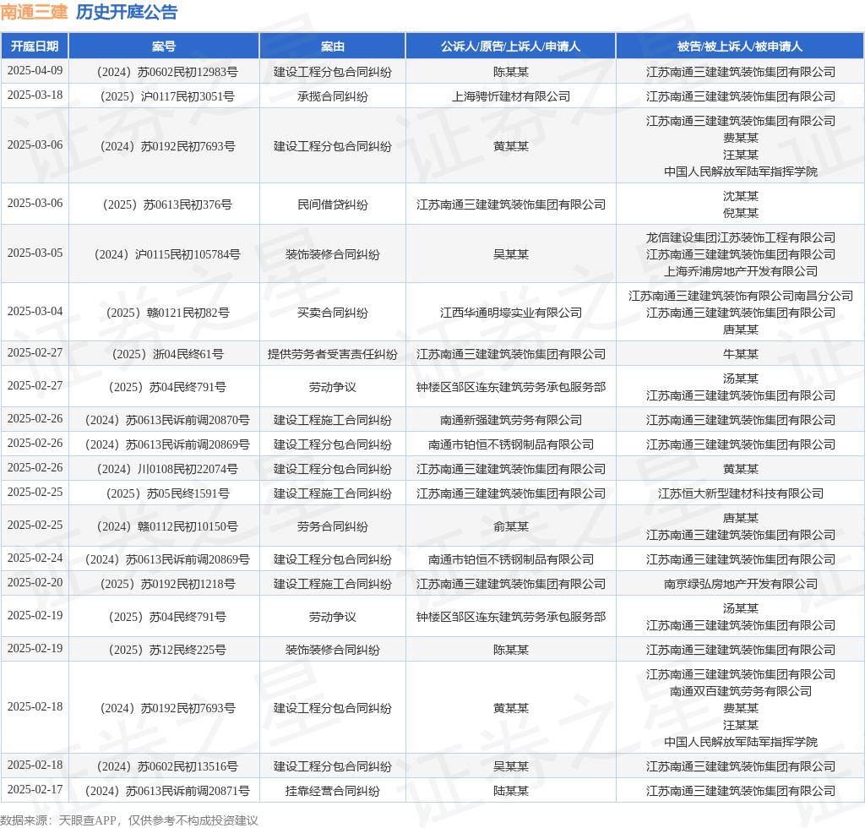Click defendant 龙信建设集团江苏装饰工程有限公司
The height and width of the screenshot is (828, 865).
tap(740, 237)
